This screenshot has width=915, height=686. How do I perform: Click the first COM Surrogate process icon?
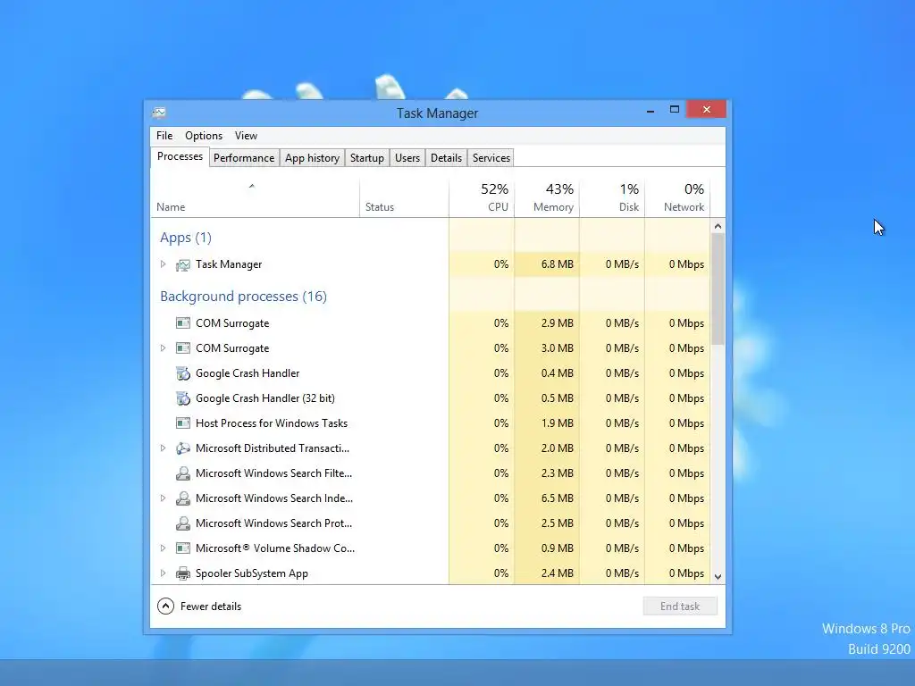182,323
